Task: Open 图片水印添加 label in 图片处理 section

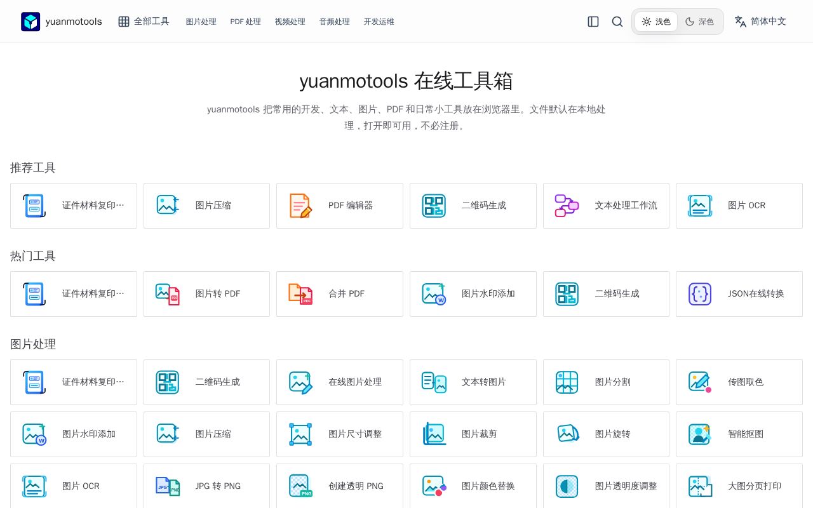Action: (89, 434)
